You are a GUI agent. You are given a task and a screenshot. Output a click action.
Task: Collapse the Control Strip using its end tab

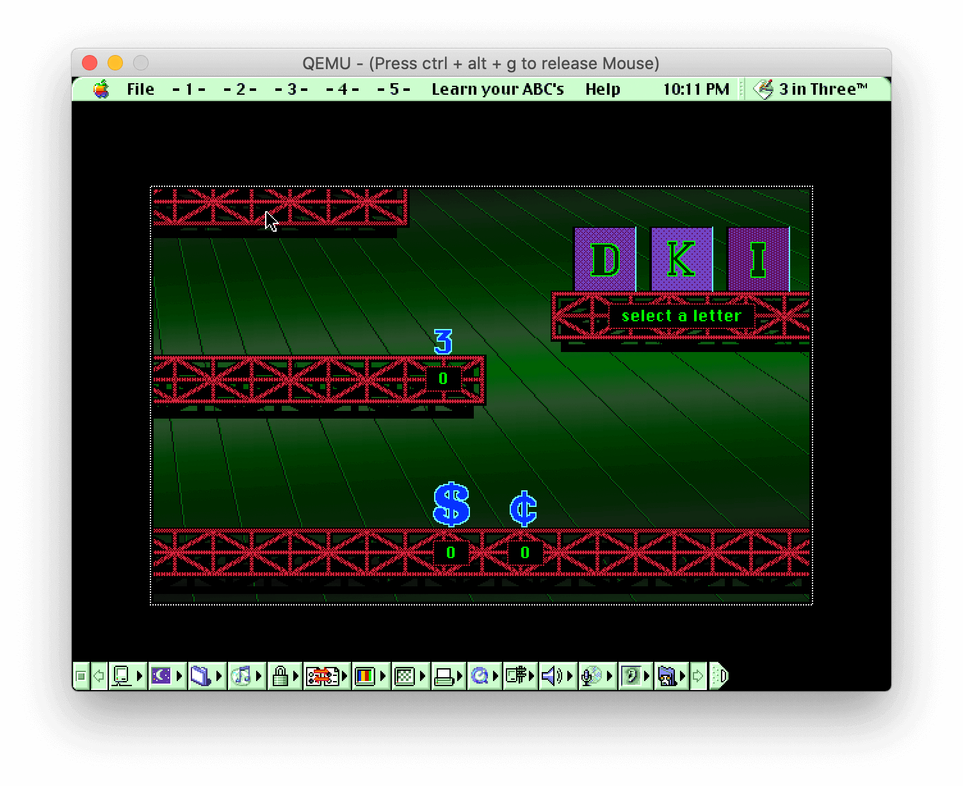pyautogui.click(x=719, y=676)
